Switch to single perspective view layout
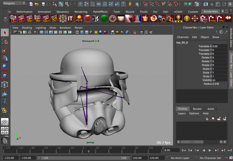 pyautogui.click(x=5, y=122)
